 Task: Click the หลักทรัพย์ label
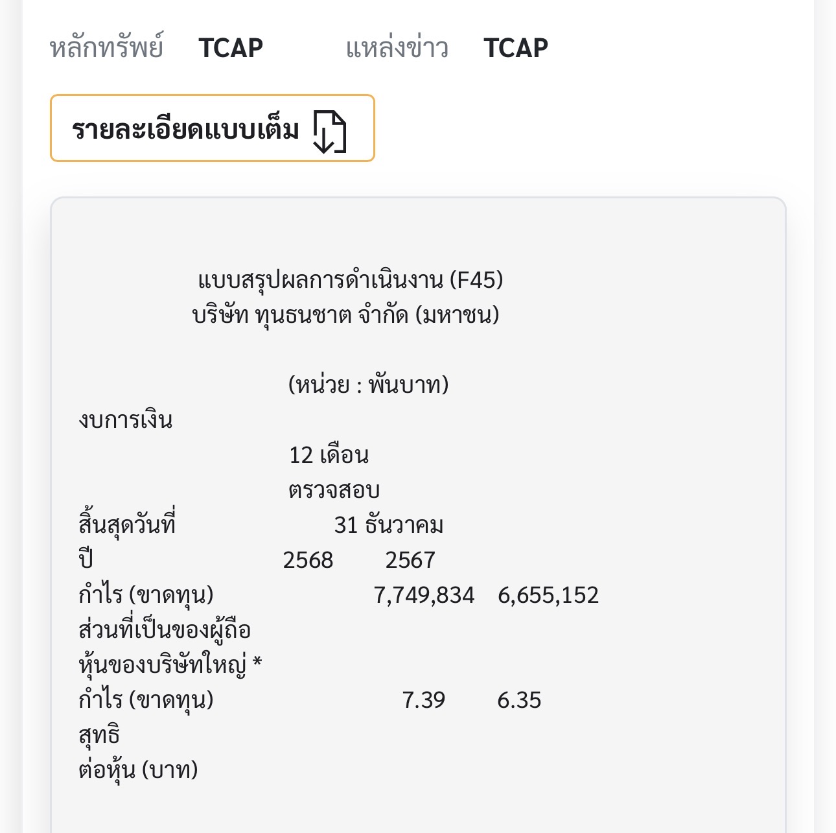[x=106, y=48]
